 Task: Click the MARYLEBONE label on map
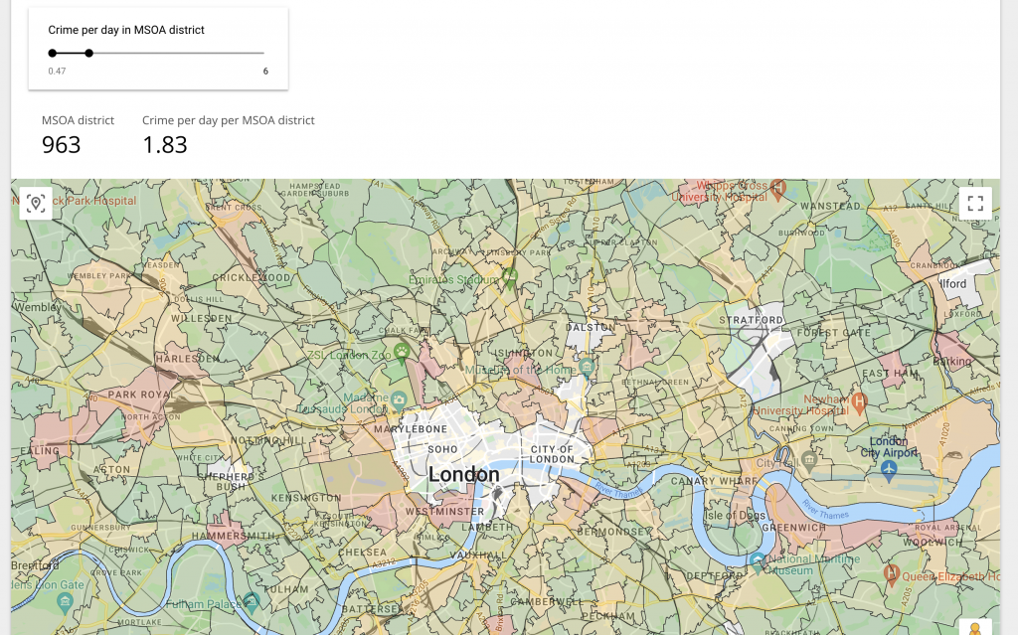411,429
